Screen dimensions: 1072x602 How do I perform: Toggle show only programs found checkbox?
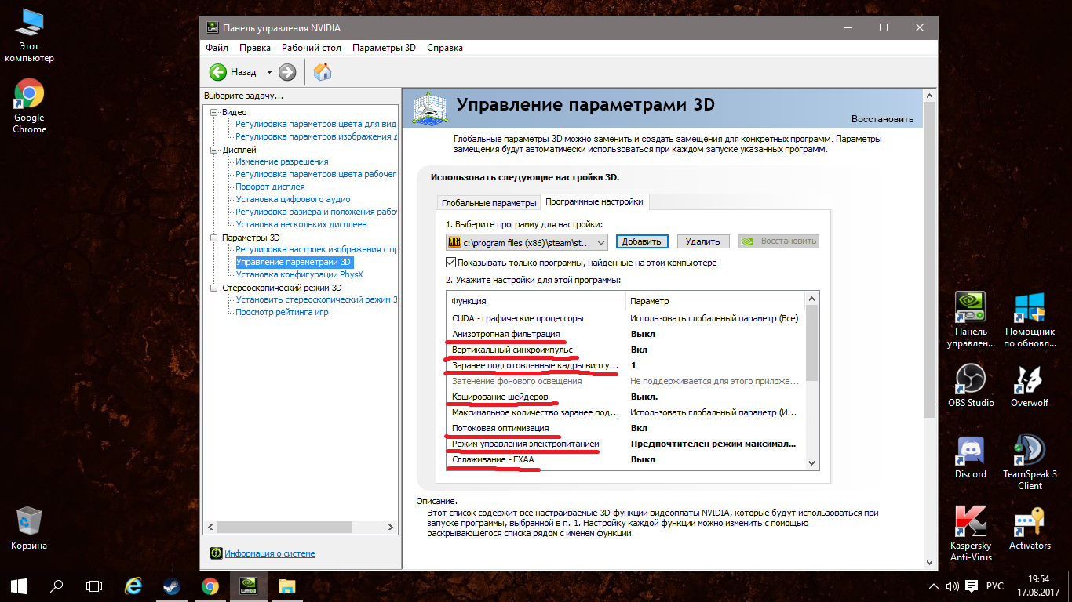coord(451,263)
